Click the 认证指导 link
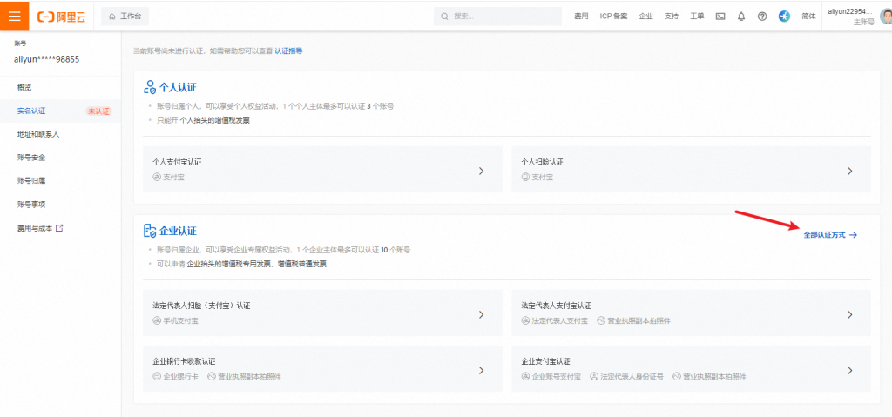The height and width of the screenshot is (417, 892). tap(288, 51)
